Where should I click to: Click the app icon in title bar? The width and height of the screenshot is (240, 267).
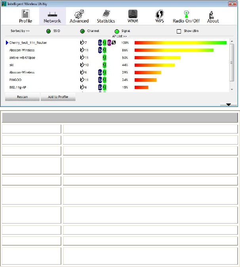click(4, 4)
